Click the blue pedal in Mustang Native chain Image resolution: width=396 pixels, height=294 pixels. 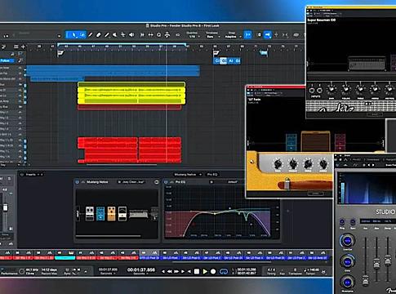coord(100,214)
